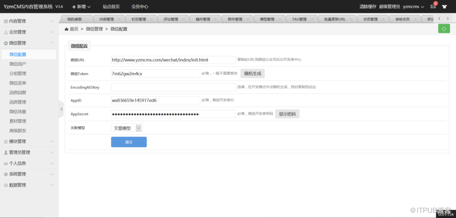Close the TAG管理 tab

point(312,19)
